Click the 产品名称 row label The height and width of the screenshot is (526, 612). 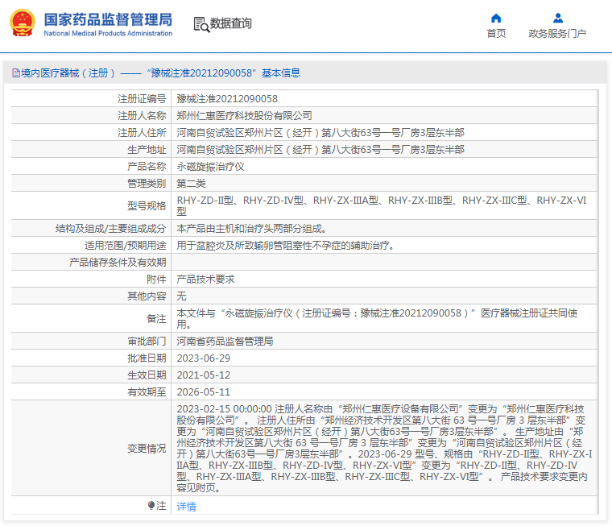pos(147,167)
